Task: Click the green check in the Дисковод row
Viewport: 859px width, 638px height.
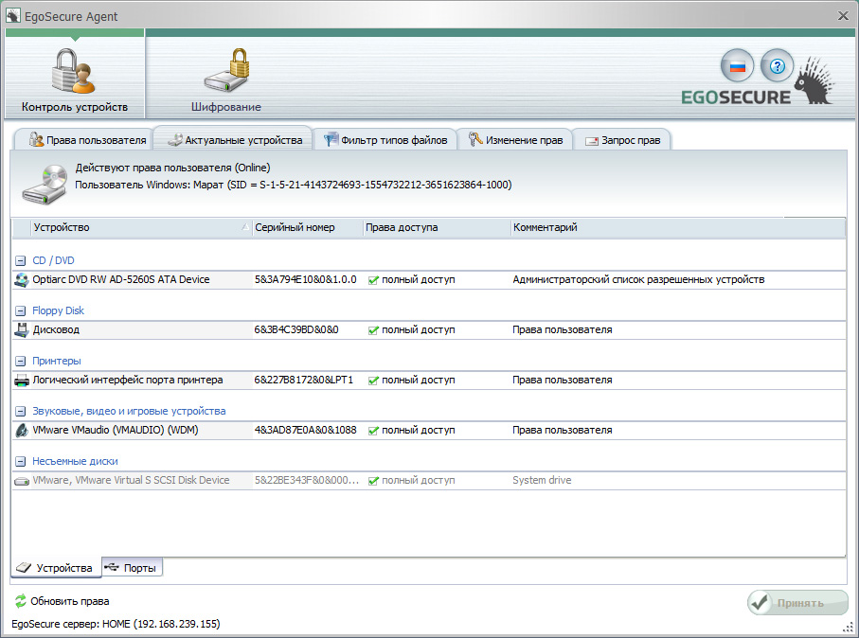Action: point(373,330)
